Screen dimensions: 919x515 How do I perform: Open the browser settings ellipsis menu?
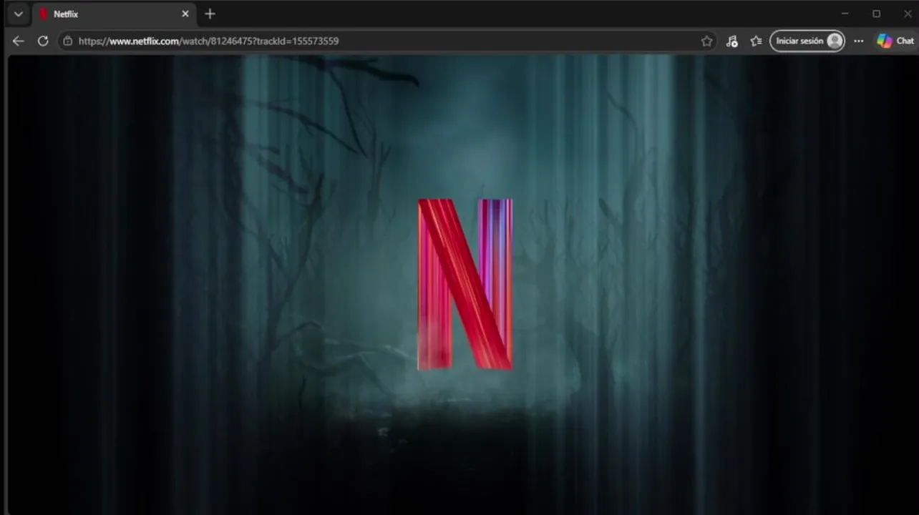click(859, 41)
